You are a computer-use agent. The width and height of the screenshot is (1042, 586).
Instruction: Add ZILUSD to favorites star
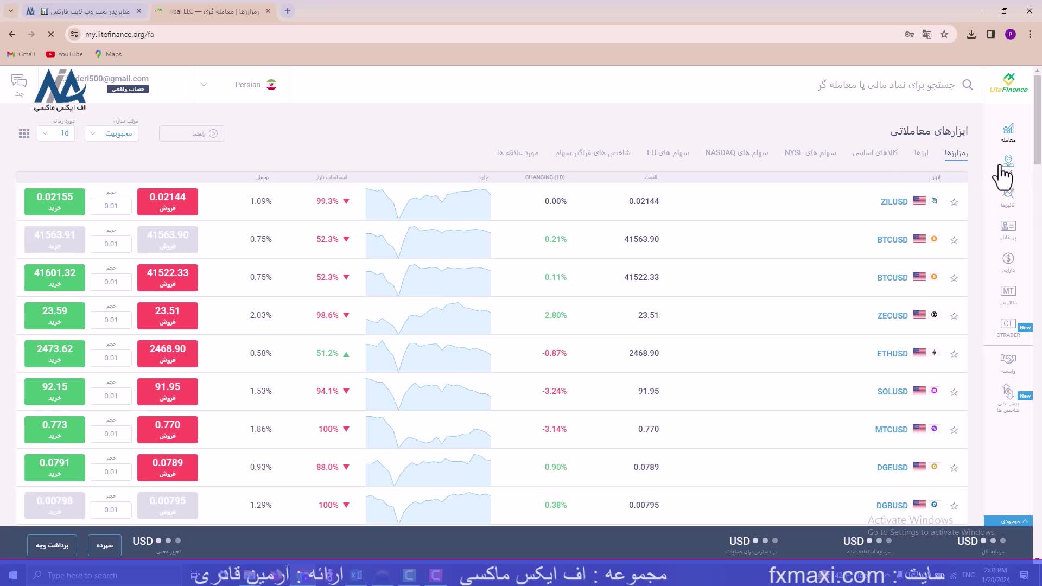[x=954, y=202]
